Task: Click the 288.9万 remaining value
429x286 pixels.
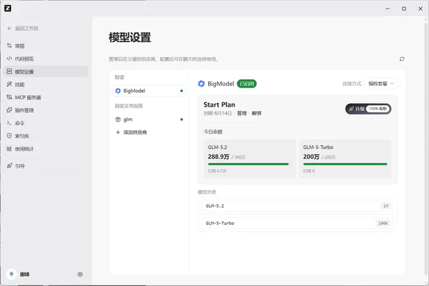Action: [x=218, y=157]
